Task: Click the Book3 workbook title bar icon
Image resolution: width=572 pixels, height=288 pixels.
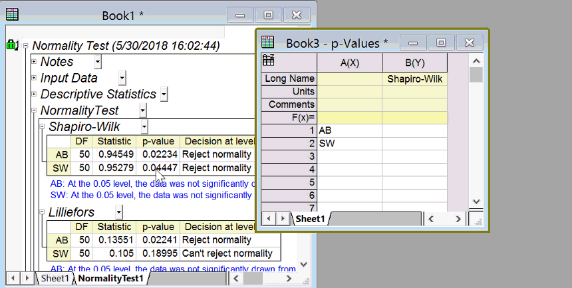Action: [267, 43]
